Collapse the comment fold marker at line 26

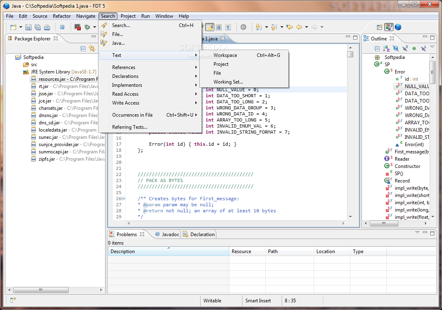[123, 199]
